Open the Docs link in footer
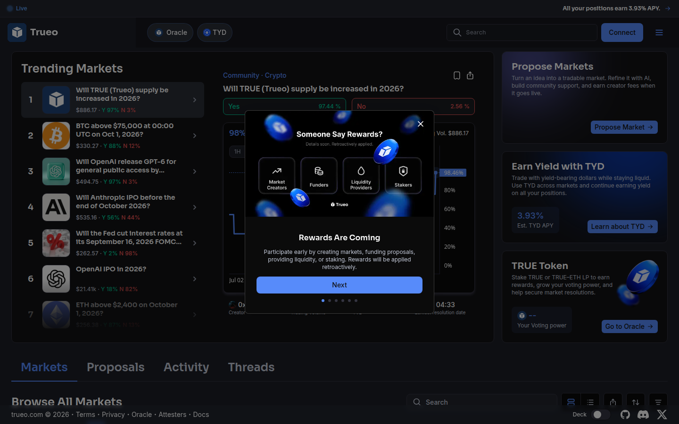This screenshot has width=679, height=424. click(201, 415)
